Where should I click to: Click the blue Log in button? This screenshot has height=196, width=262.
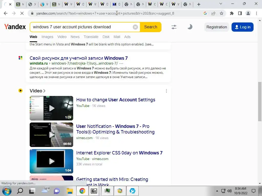(x=243, y=27)
